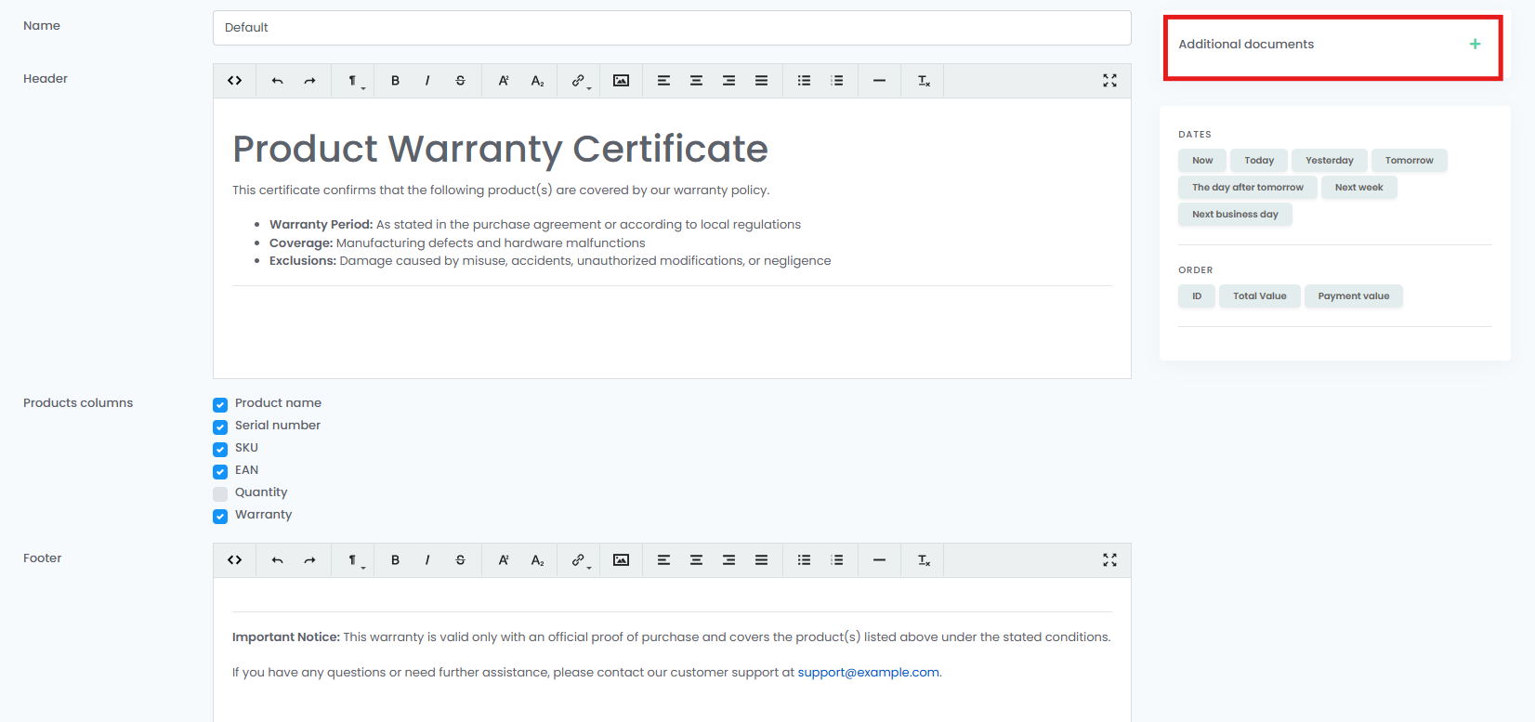1535x722 pixels.
Task: Insert numbered list in Header editor
Action: click(x=837, y=81)
